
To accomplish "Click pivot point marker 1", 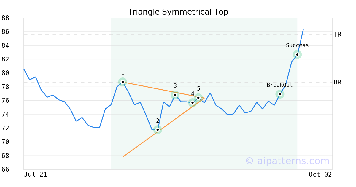I will tap(123, 82).
